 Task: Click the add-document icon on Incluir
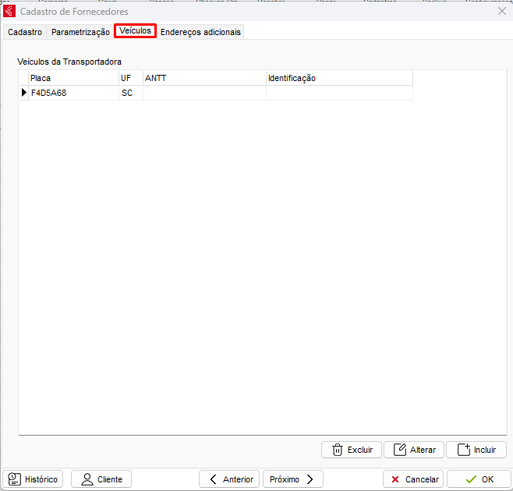tap(463, 450)
